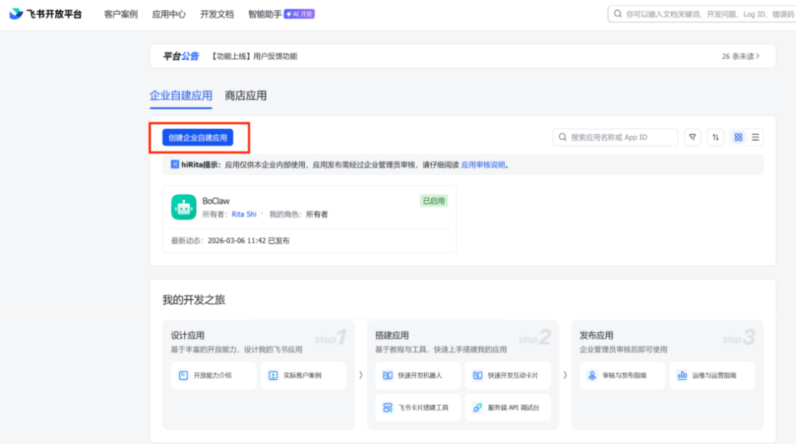Click the 发布应用 step heading

pyautogui.click(x=596, y=336)
